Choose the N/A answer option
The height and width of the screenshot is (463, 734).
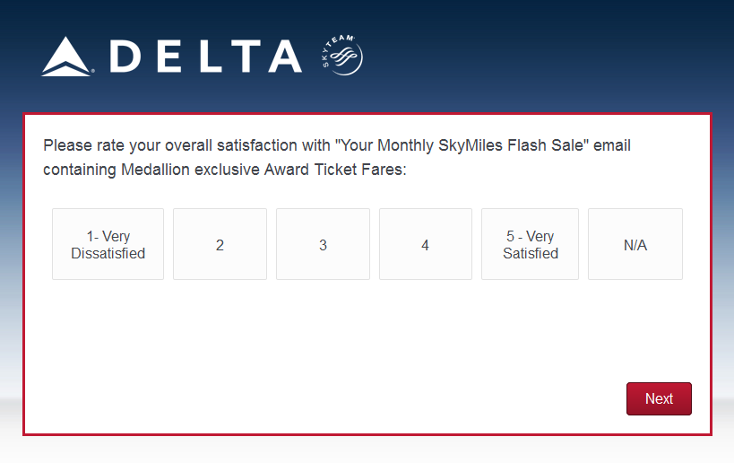[x=635, y=244]
